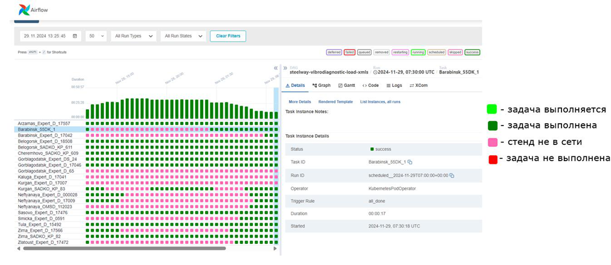
Task: Collapse the grid panel with double-left chevron
Action: (276, 68)
